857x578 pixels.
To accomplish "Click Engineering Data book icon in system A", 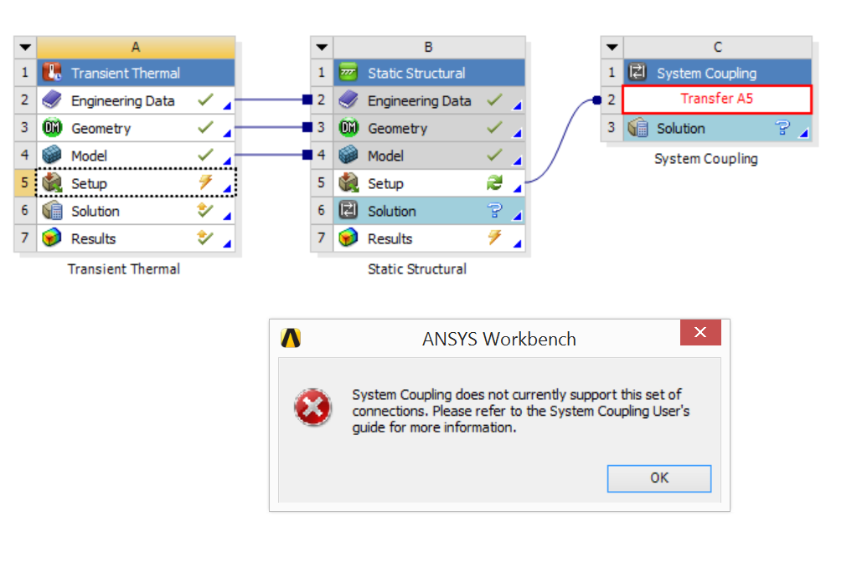I will click(x=52, y=100).
